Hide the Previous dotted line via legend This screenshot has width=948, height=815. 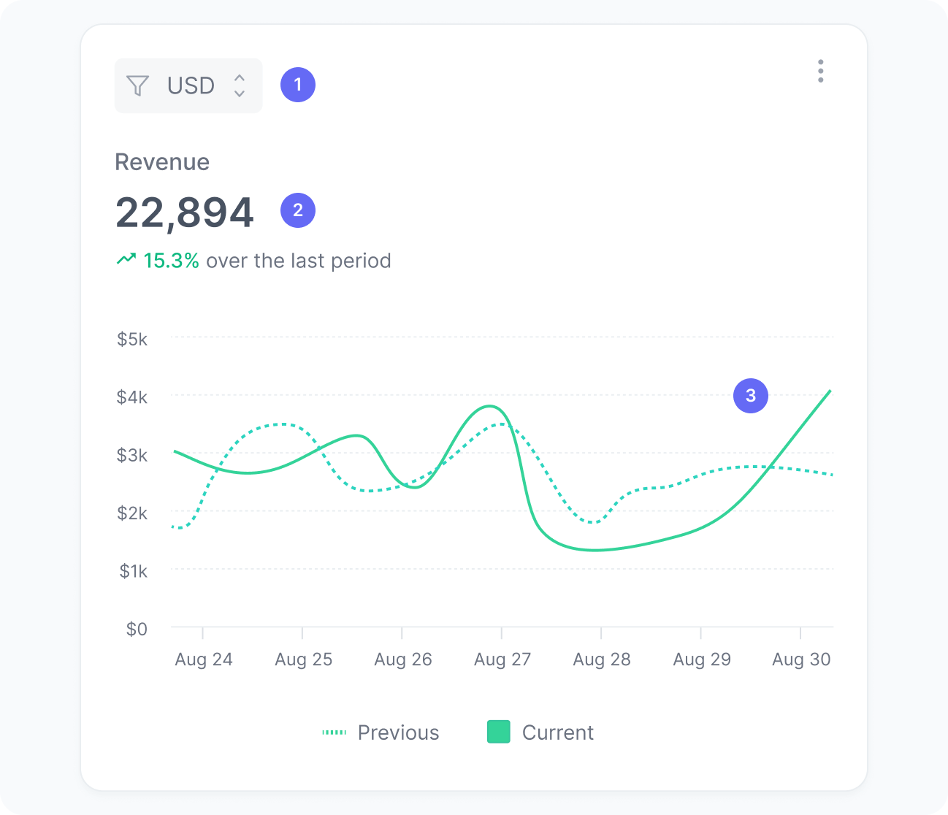(x=381, y=732)
